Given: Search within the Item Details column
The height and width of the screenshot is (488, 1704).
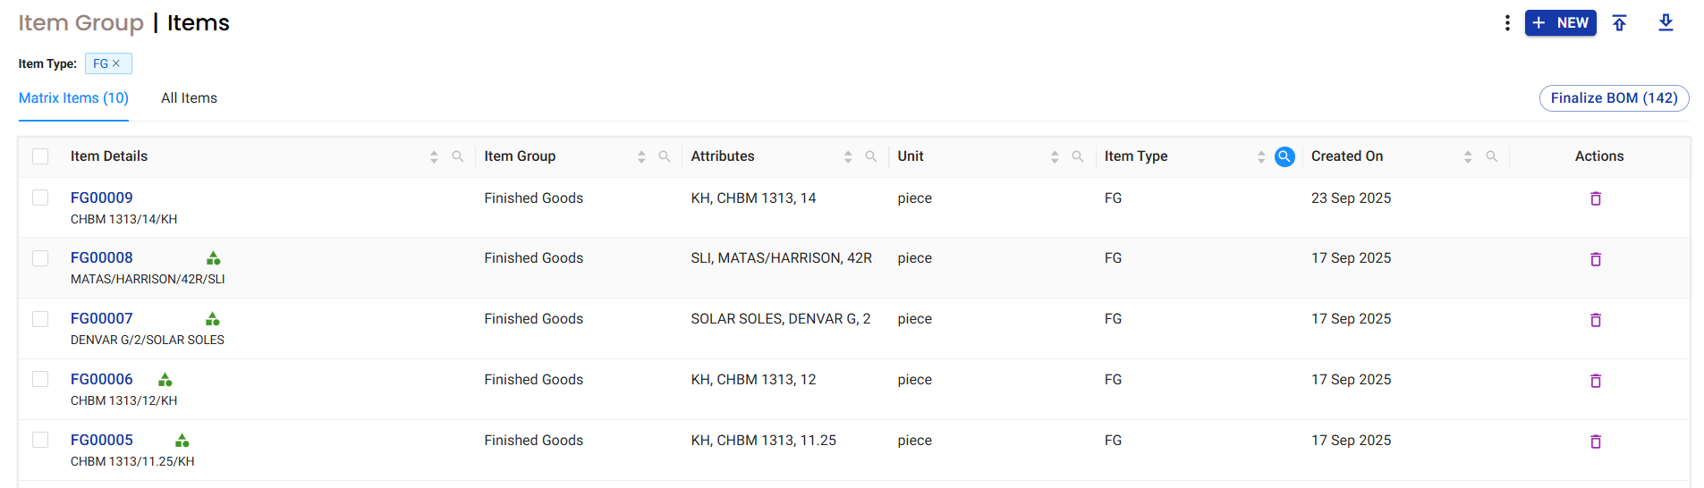Looking at the screenshot, I should point(458,156).
